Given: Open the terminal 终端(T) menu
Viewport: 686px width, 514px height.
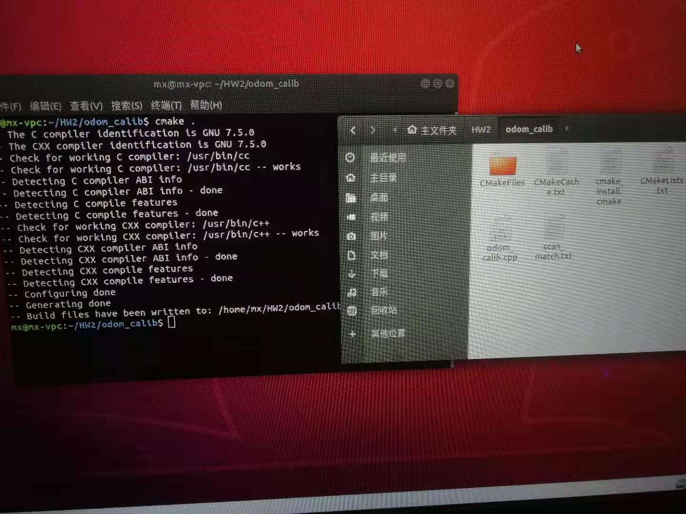Looking at the screenshot, I should [166, 105].
